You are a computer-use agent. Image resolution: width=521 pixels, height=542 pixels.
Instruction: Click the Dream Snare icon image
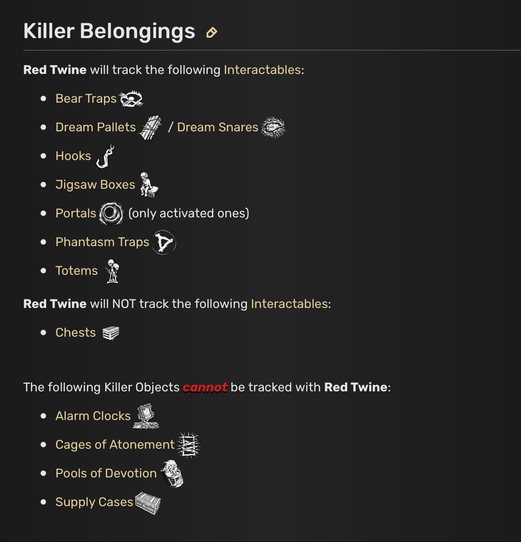pos(273,128)
